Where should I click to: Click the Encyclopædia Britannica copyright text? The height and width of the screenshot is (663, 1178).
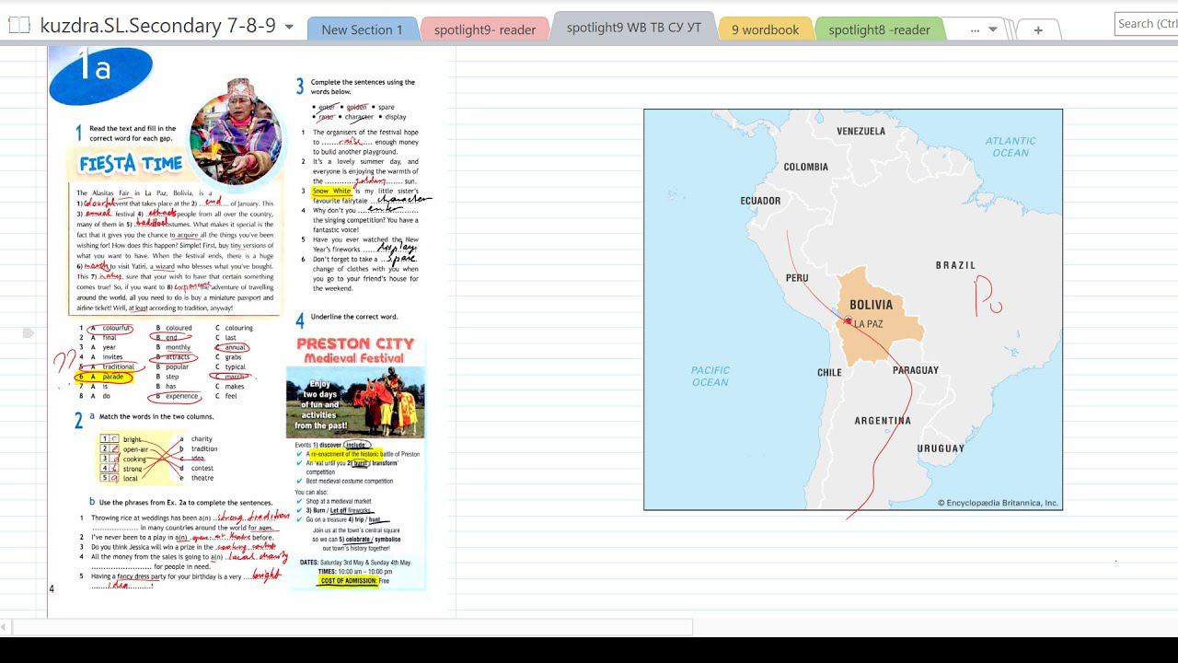point(999,503)
